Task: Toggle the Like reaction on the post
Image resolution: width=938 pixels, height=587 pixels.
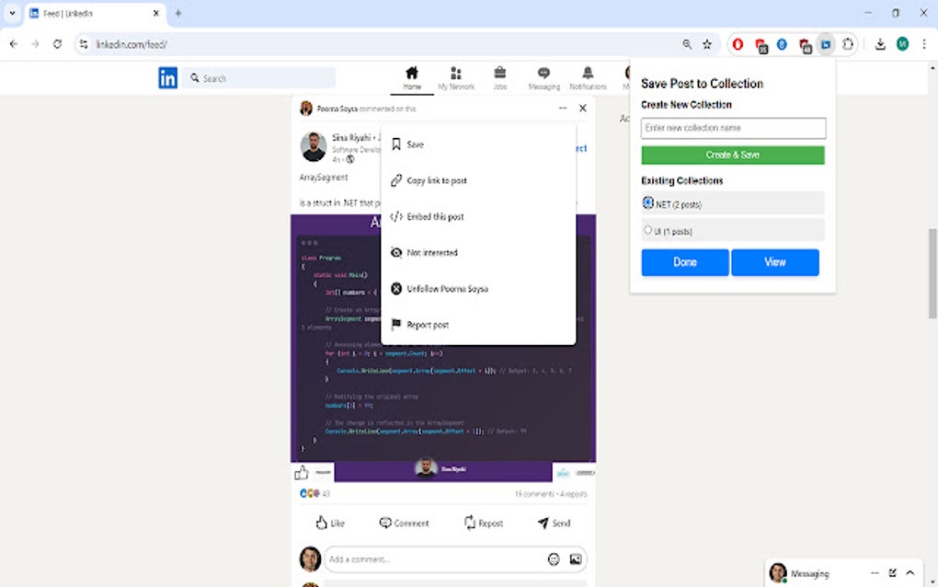Action: [x=329, y=523]
